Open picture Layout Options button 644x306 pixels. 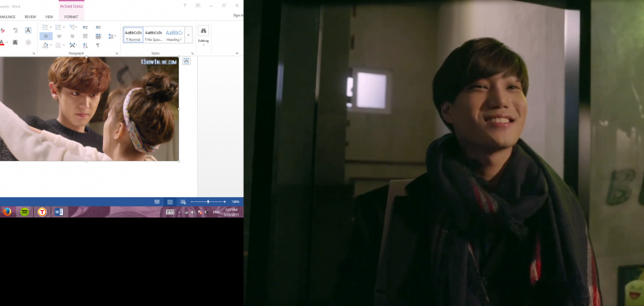(186, 61)
